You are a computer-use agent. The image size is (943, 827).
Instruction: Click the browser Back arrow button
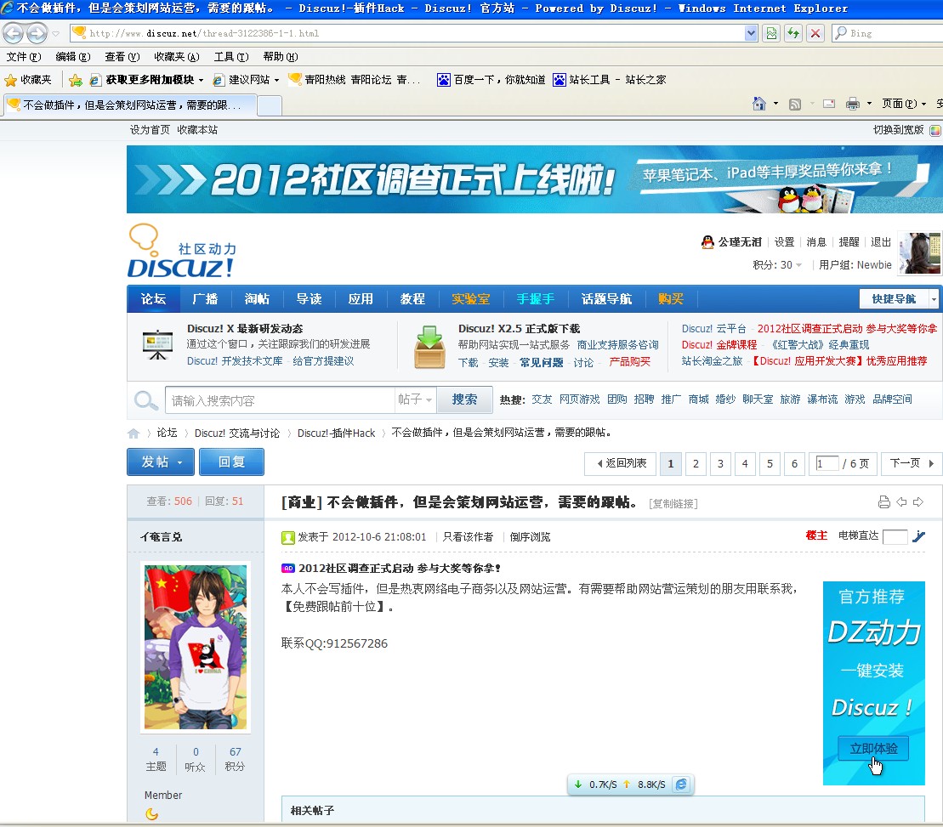click(14, 33)
